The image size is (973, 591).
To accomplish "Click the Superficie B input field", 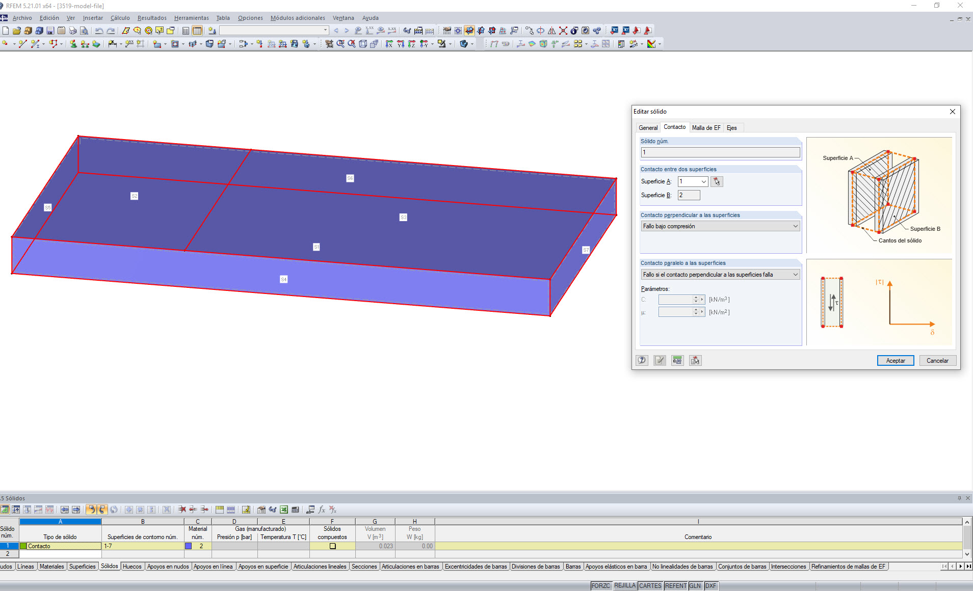I will pos(689,195).
